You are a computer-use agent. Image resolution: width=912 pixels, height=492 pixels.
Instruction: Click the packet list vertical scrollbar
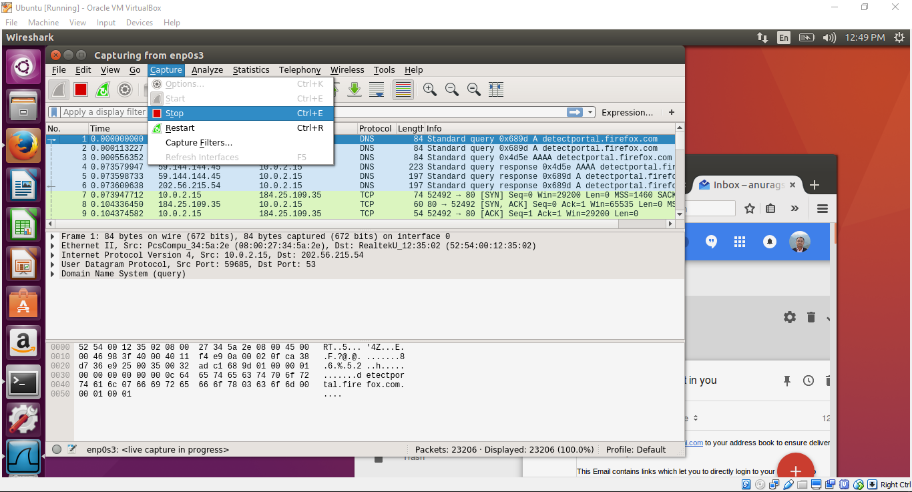680,170
